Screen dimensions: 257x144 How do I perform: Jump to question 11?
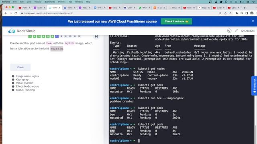[75, 36]
